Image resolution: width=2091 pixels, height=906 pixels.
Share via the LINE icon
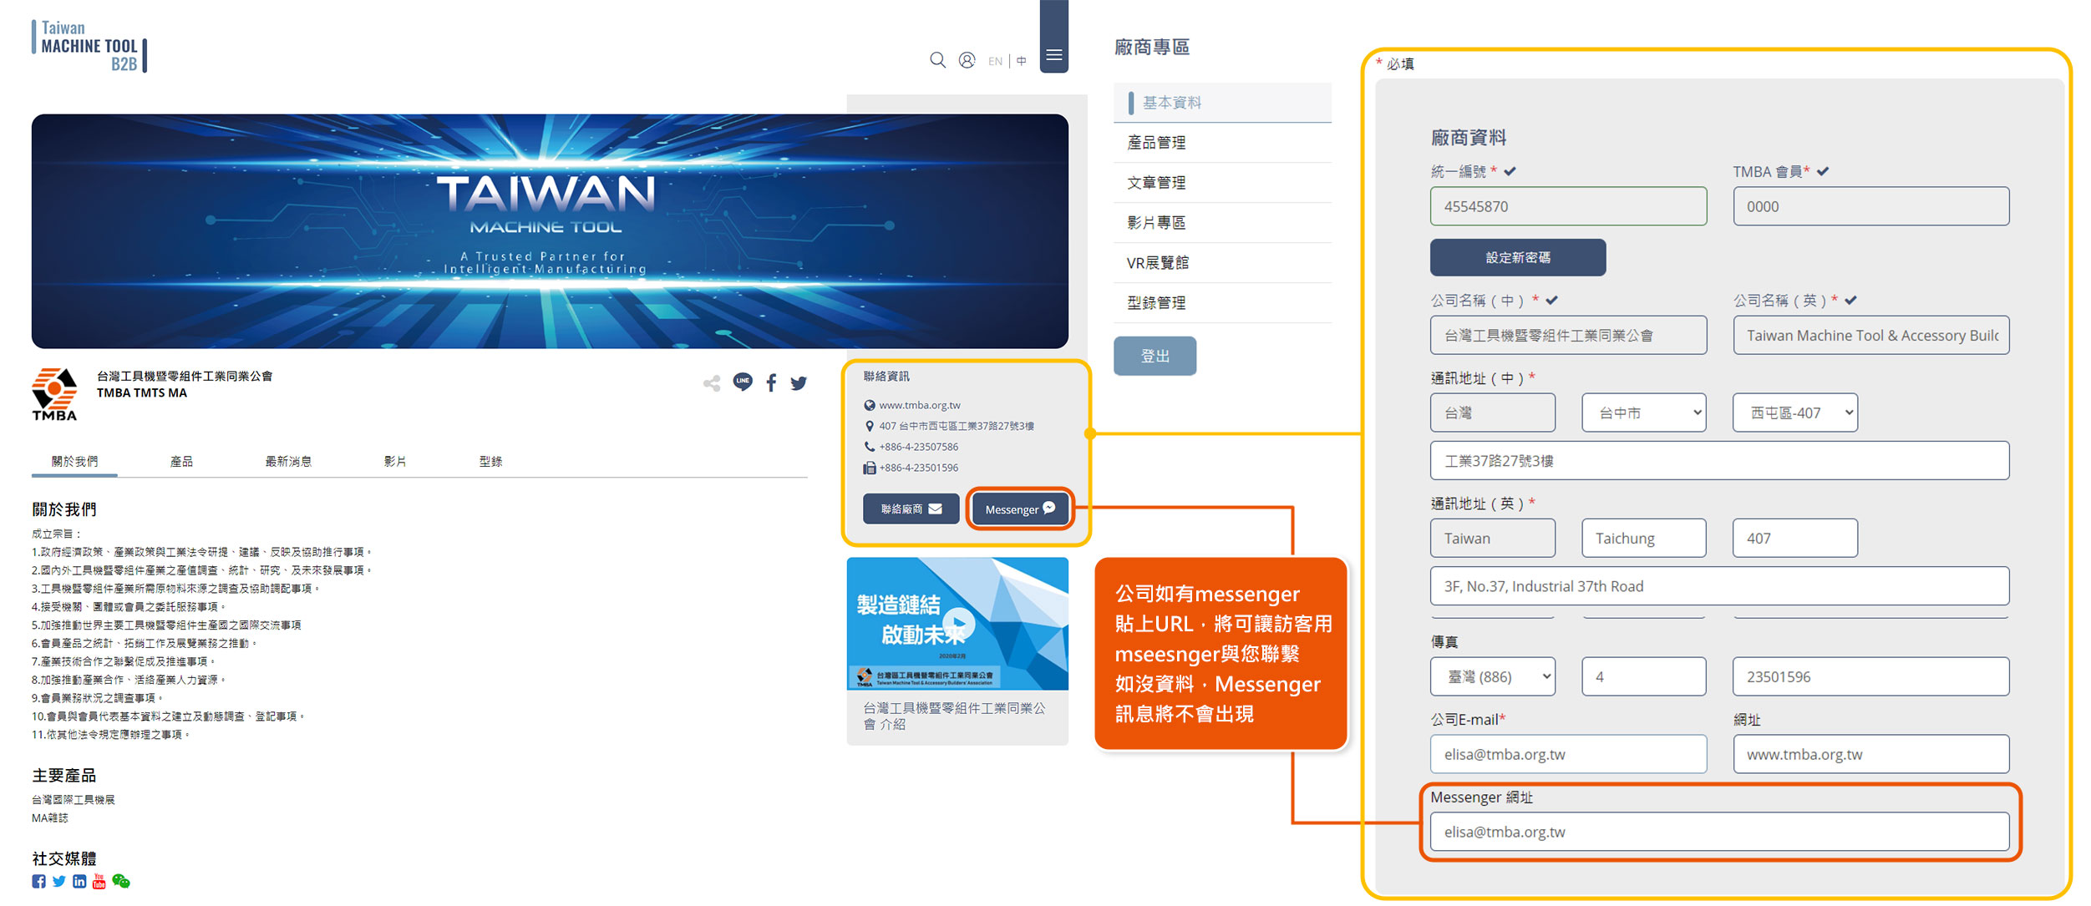tap(743, 382)
